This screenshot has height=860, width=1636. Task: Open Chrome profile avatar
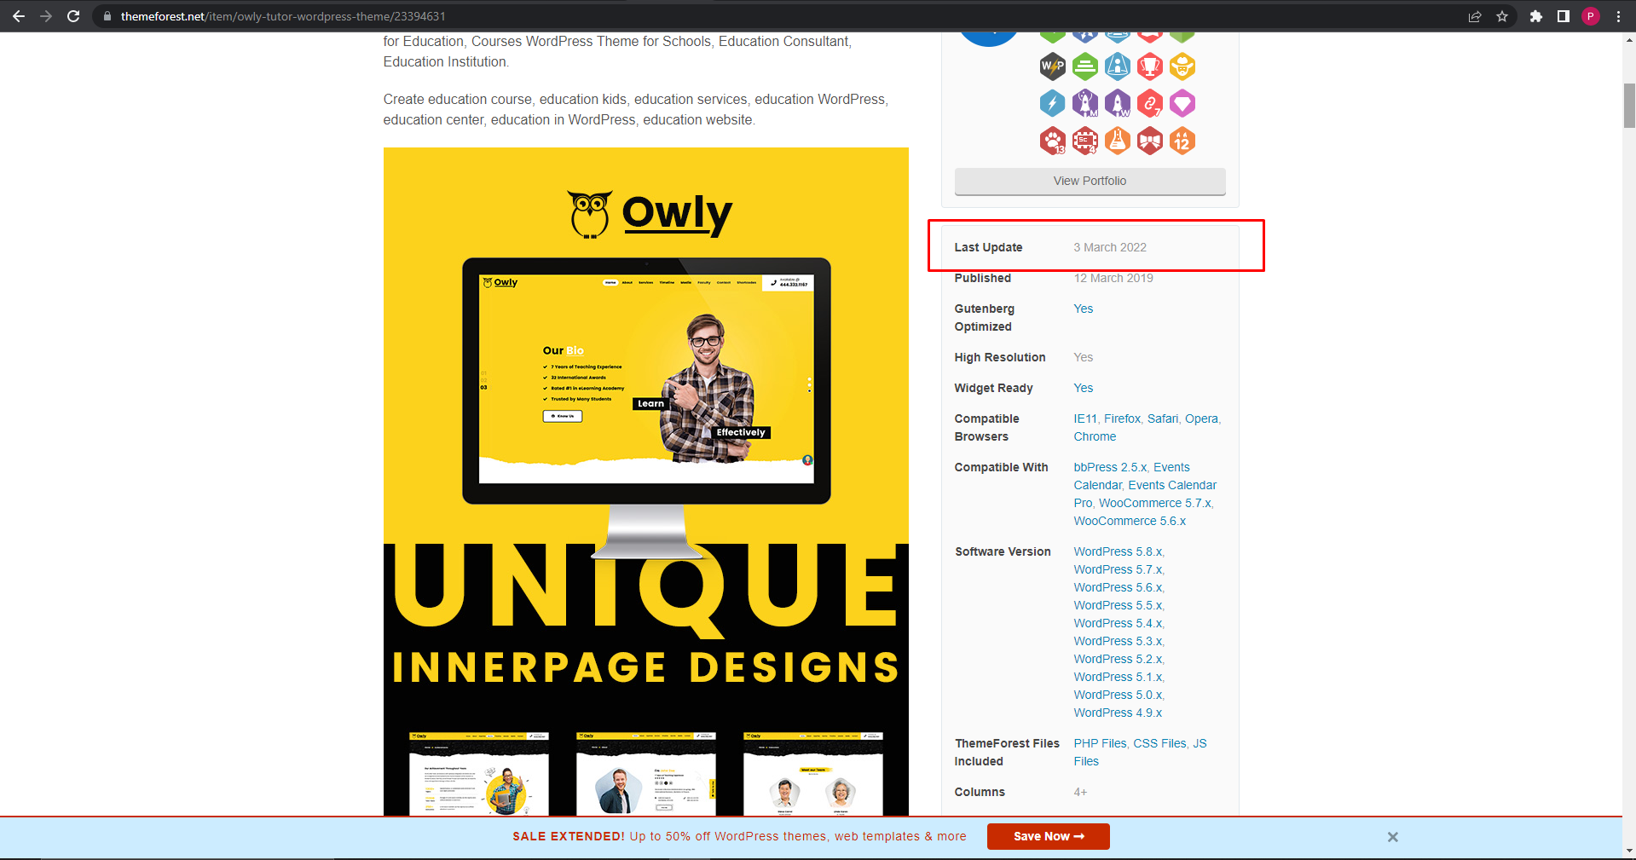pyautogui.click(x=1591, y=16)
